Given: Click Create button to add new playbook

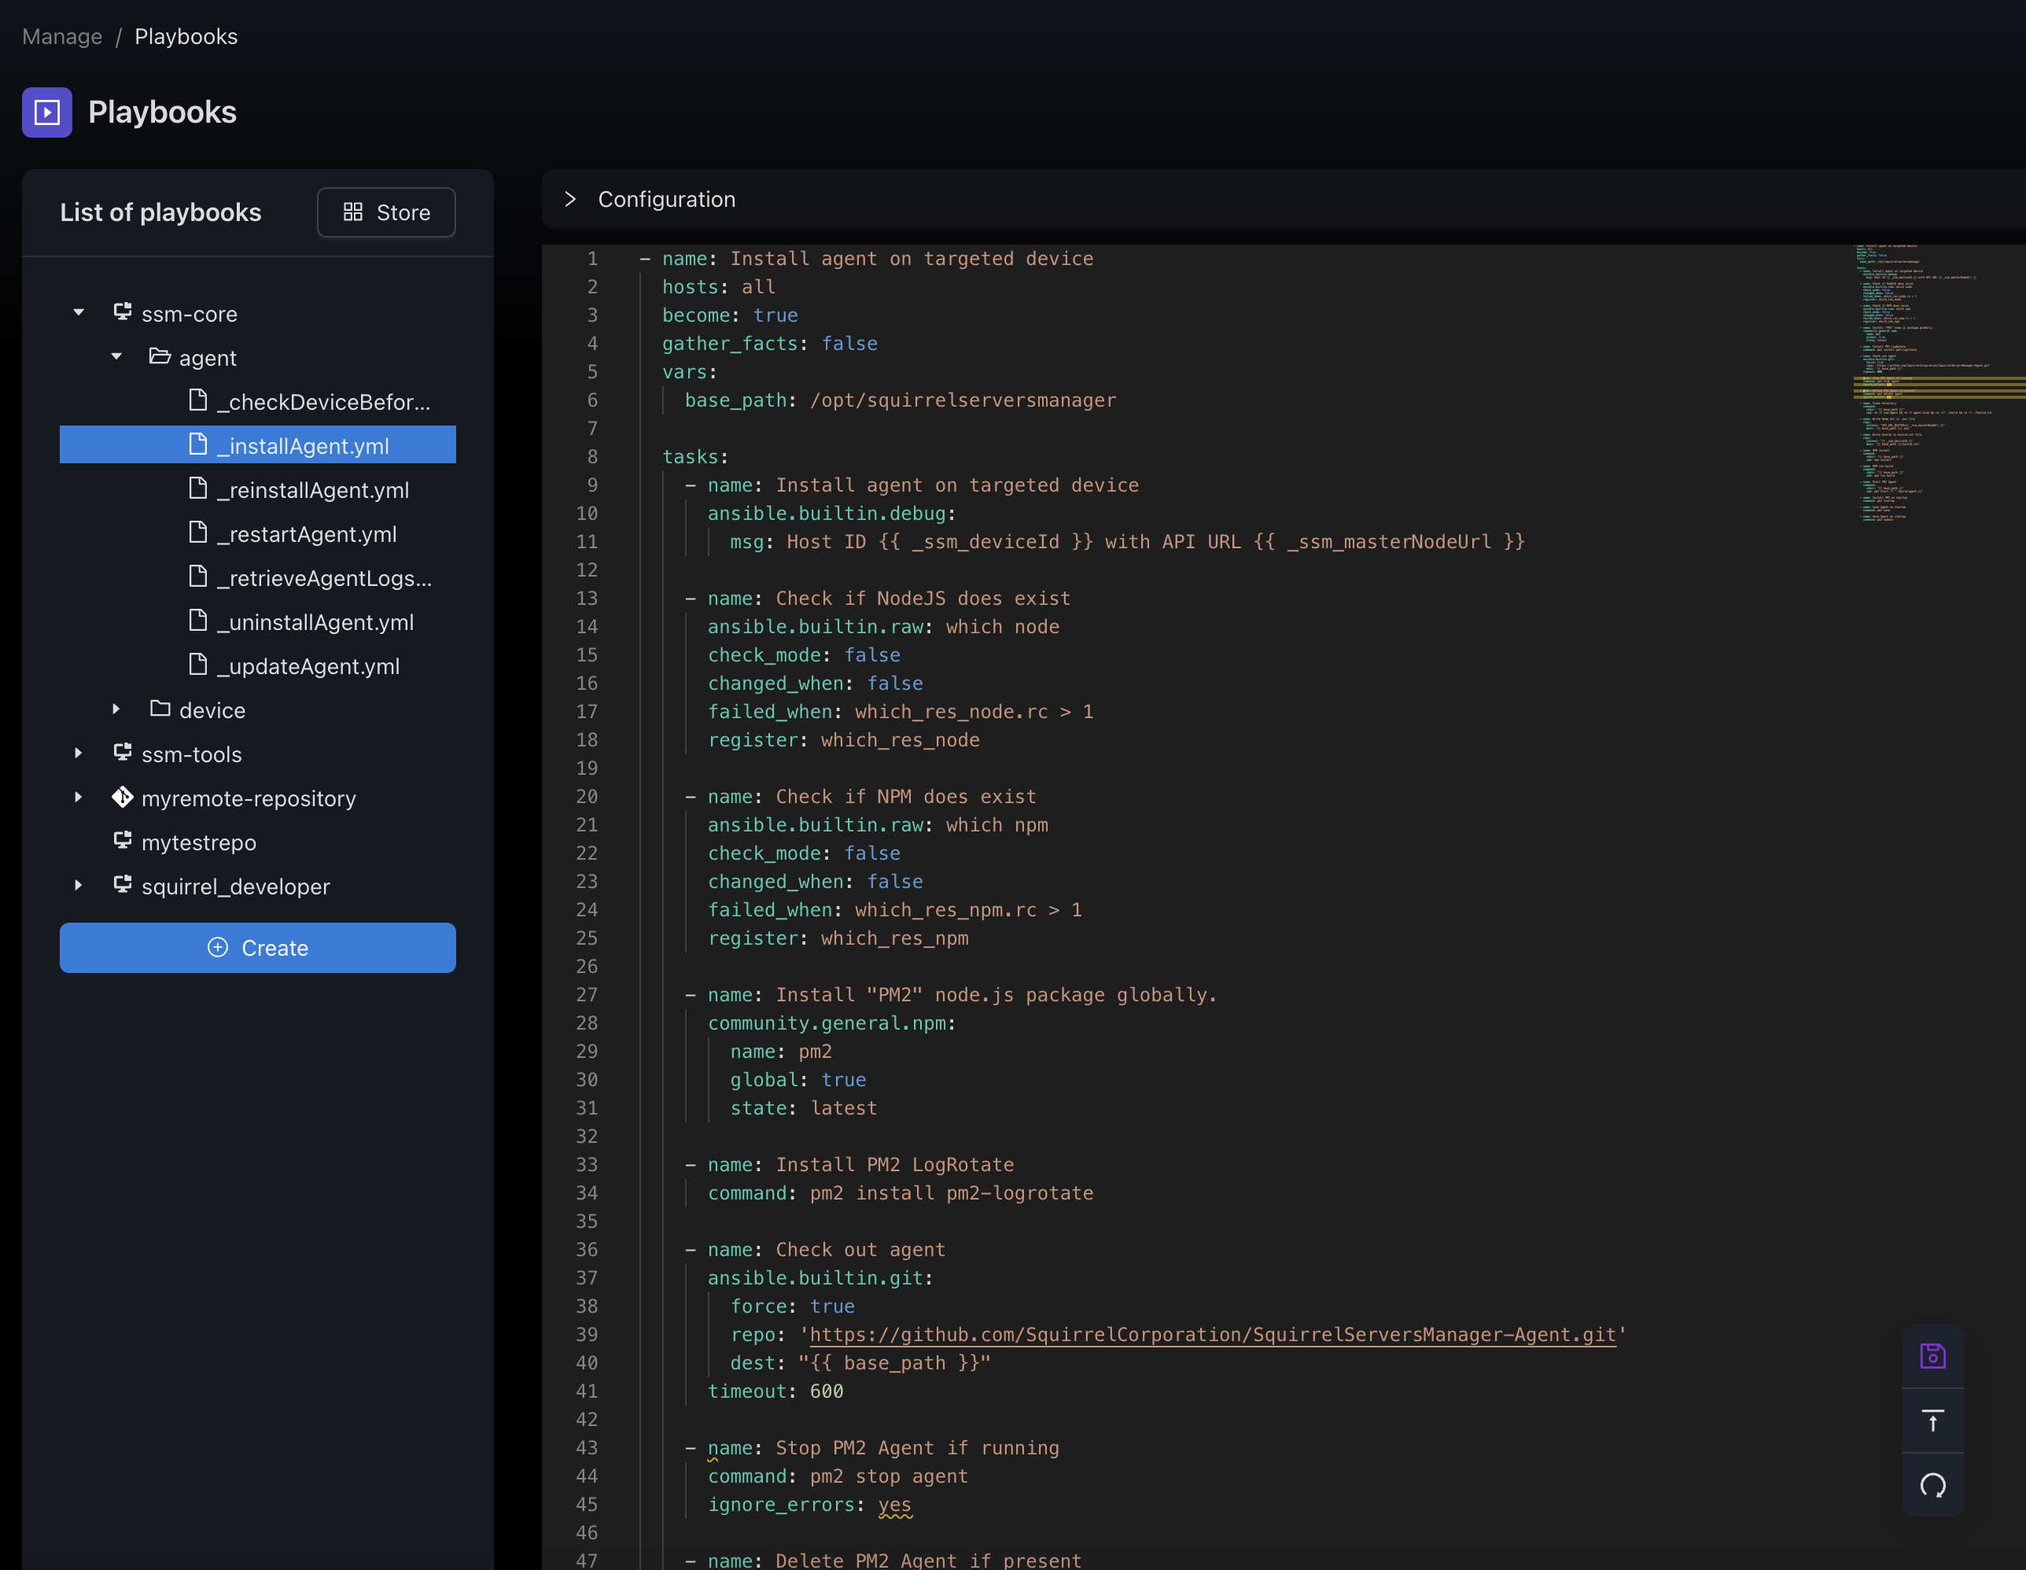Looking at the screenshot, I should pos(256,945).
